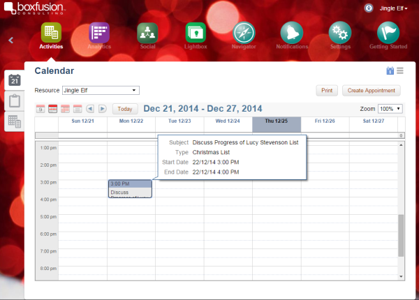The width and height of the screenshot is (419, 300).
Task: Switch to agenda list view icon
Action: pos(78,109)
